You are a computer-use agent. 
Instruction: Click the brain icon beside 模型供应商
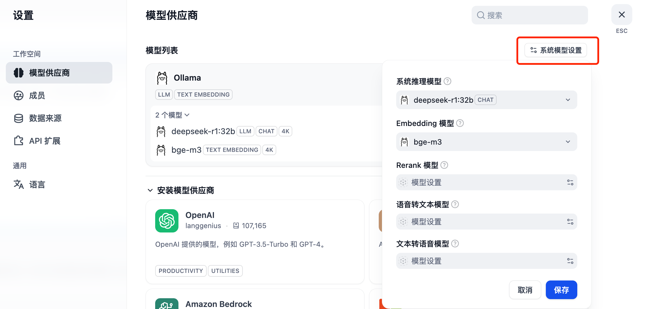[19, 73]
